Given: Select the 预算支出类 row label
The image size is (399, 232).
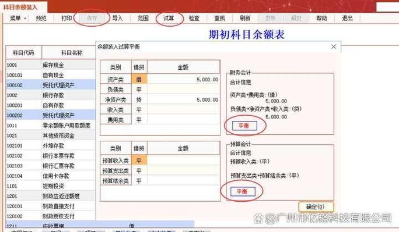Looking at the screenshot, I should tap(116, 170).
